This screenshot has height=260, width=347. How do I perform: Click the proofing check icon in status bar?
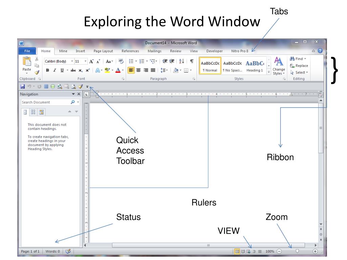(68, 251)
